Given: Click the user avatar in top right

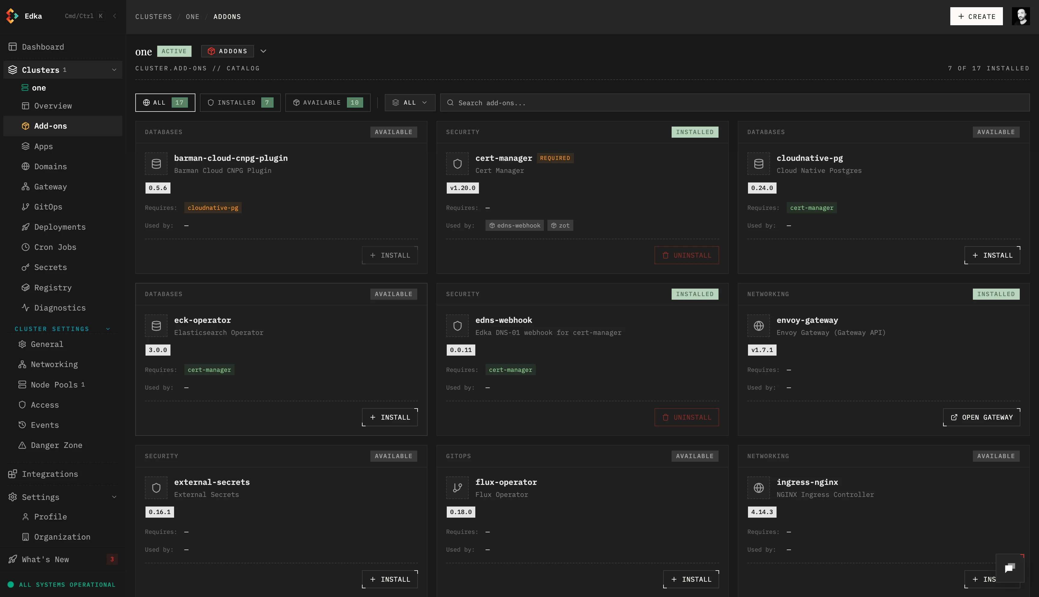Looking at the screenshot, I should [x=1021, y=17].
